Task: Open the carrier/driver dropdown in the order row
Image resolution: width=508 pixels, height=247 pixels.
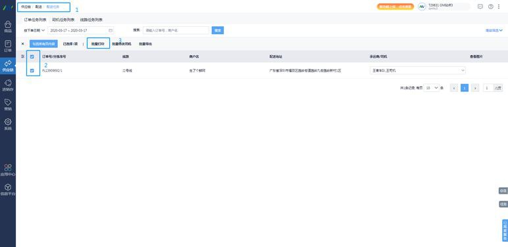Action: coord(418,70)
